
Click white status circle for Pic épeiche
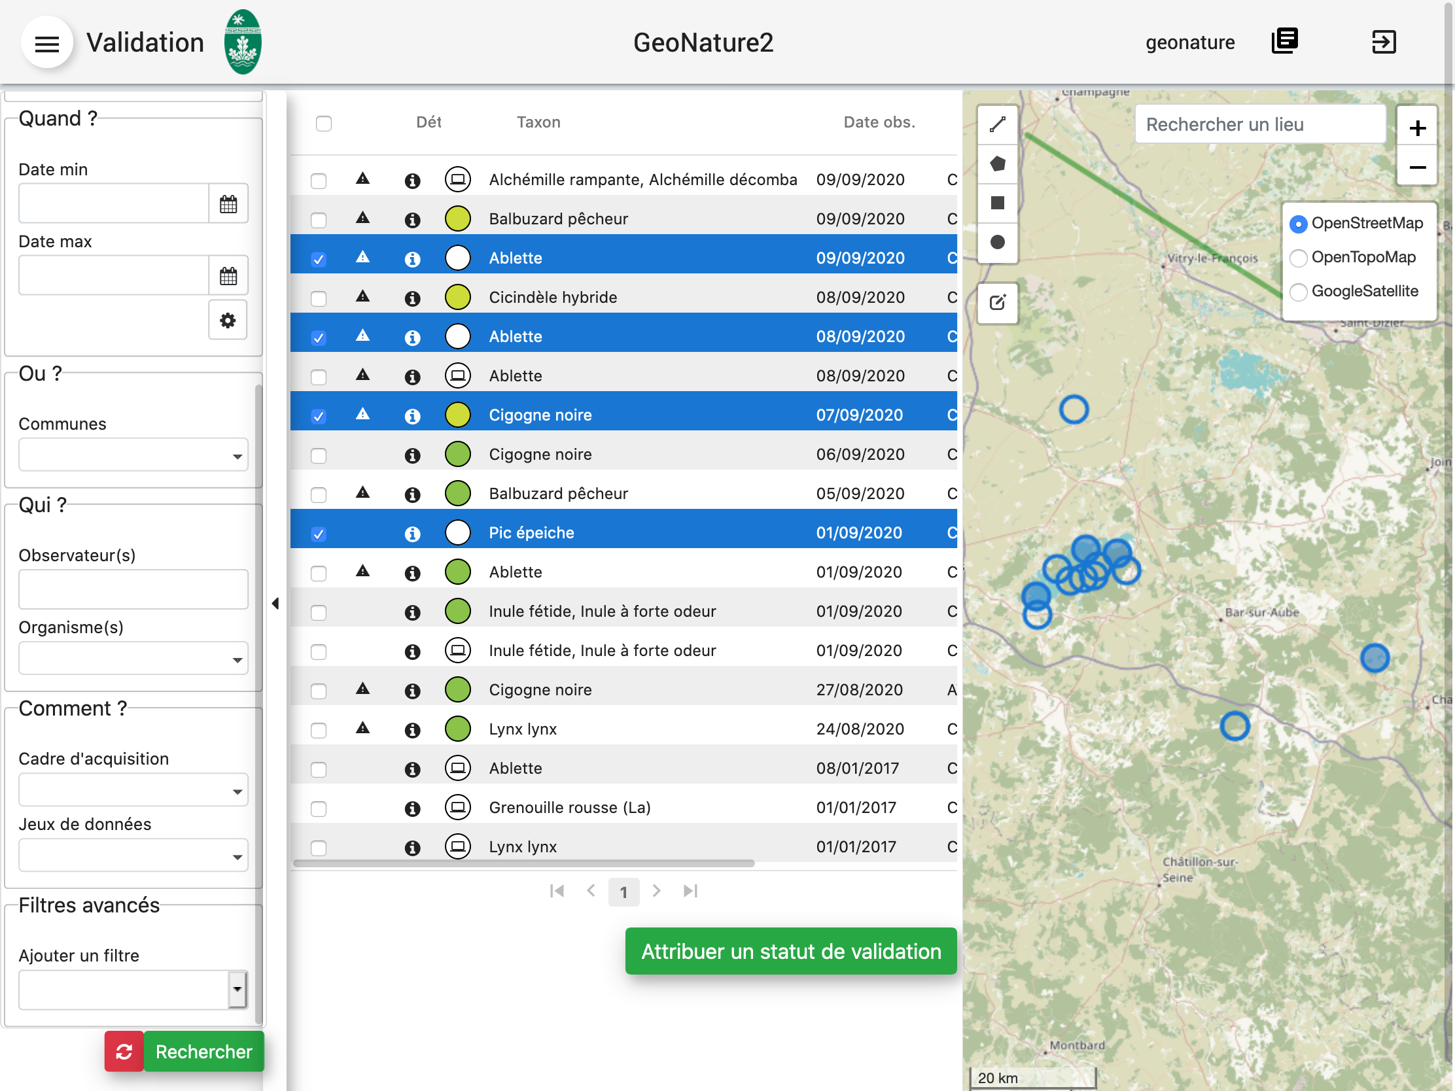point(458,532)
